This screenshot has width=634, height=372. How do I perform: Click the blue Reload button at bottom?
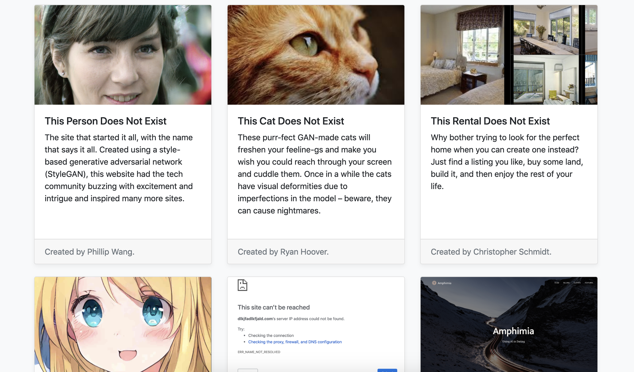click(x=387, y=370)
